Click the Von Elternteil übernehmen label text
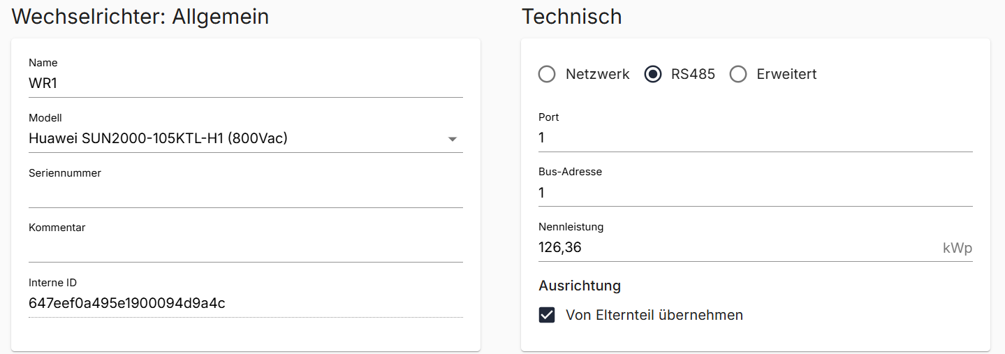Viewport: 1005px width, 354px height. click(654, 315)
